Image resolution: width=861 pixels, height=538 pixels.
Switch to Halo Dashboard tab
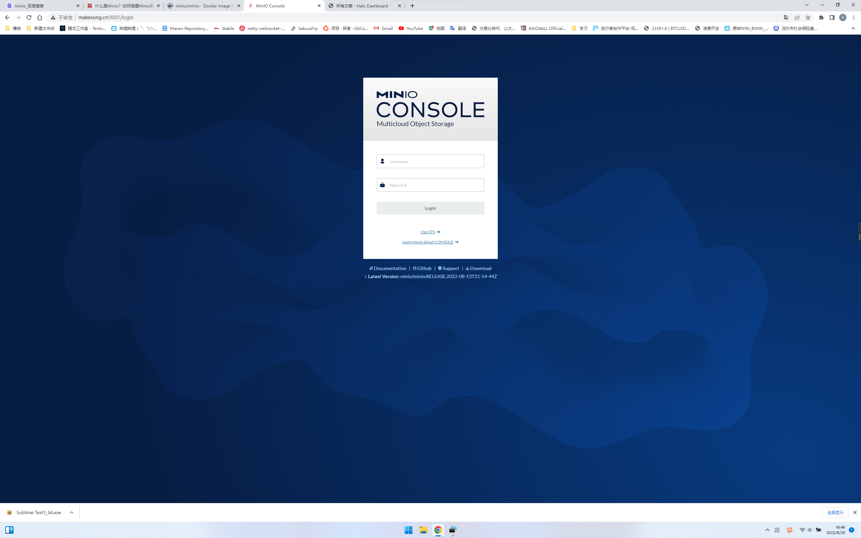[364, 6]
